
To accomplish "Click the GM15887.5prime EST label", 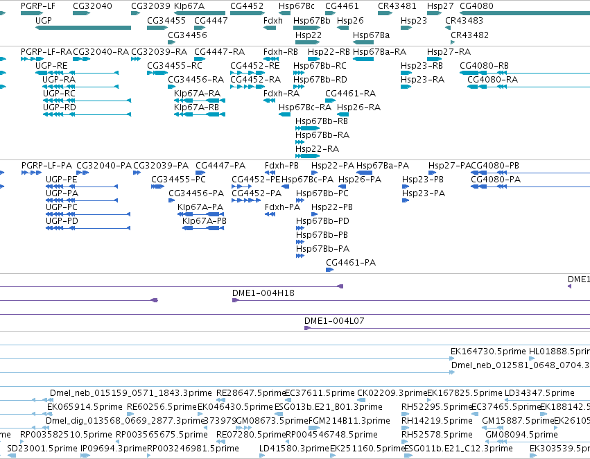I will click(x=518, y=421).
